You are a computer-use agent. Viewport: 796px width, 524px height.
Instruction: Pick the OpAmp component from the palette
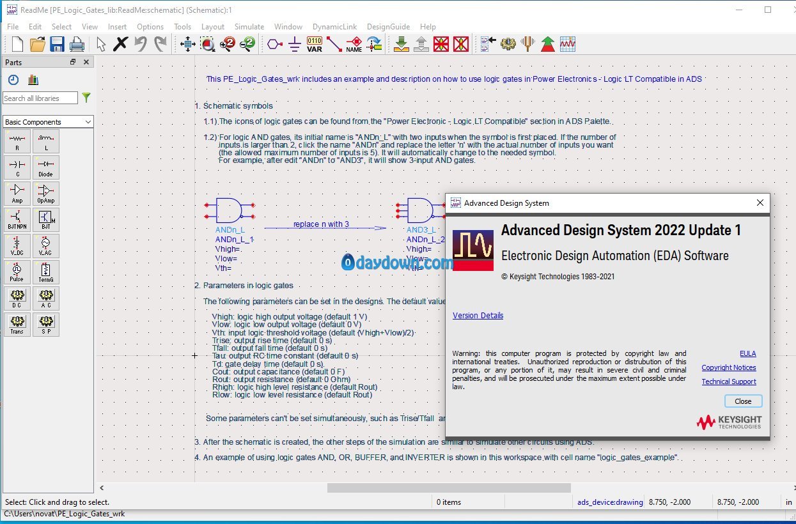pyautogui.click(x=46, y=194)
